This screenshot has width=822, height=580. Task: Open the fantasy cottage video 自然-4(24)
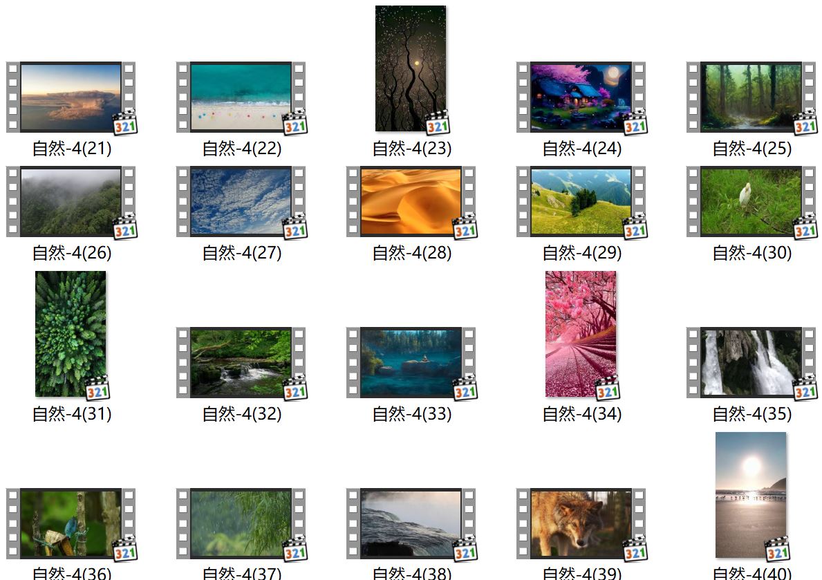581,97
